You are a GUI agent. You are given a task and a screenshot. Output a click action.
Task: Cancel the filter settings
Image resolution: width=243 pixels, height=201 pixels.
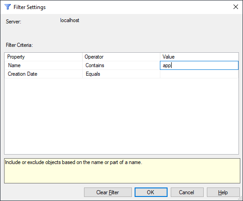[x=187, y=192]
